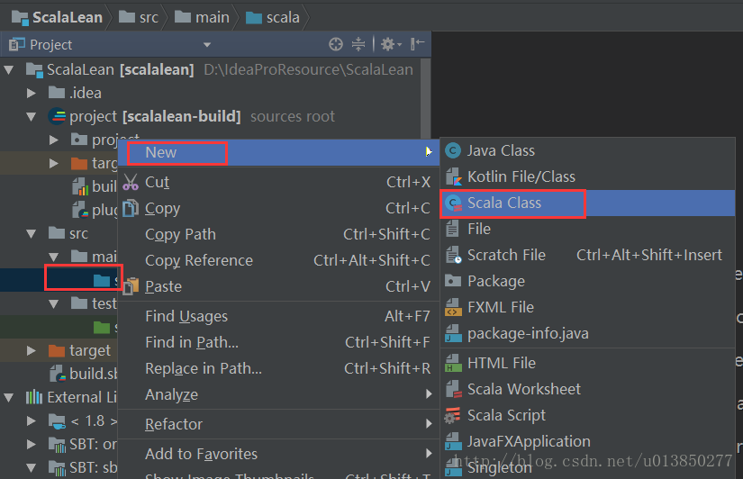Open the Analyze submenu
This screenshot has width=743, height=479.
click(x=278, y=394)
